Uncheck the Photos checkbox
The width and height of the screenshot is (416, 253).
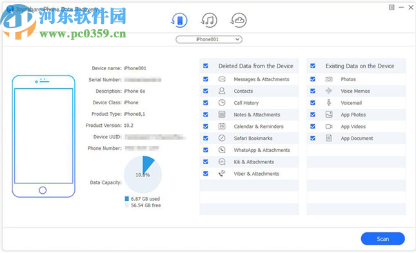click(x=313, y=79)
